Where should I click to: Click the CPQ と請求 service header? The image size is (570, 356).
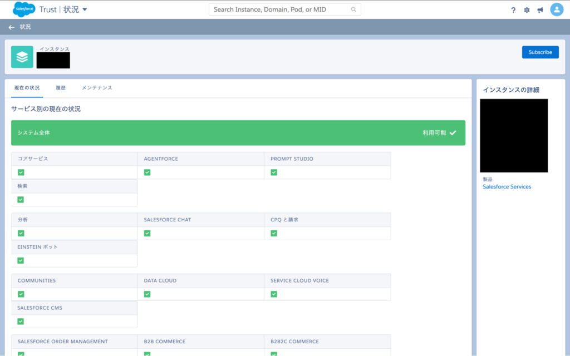tap(327, 220)
